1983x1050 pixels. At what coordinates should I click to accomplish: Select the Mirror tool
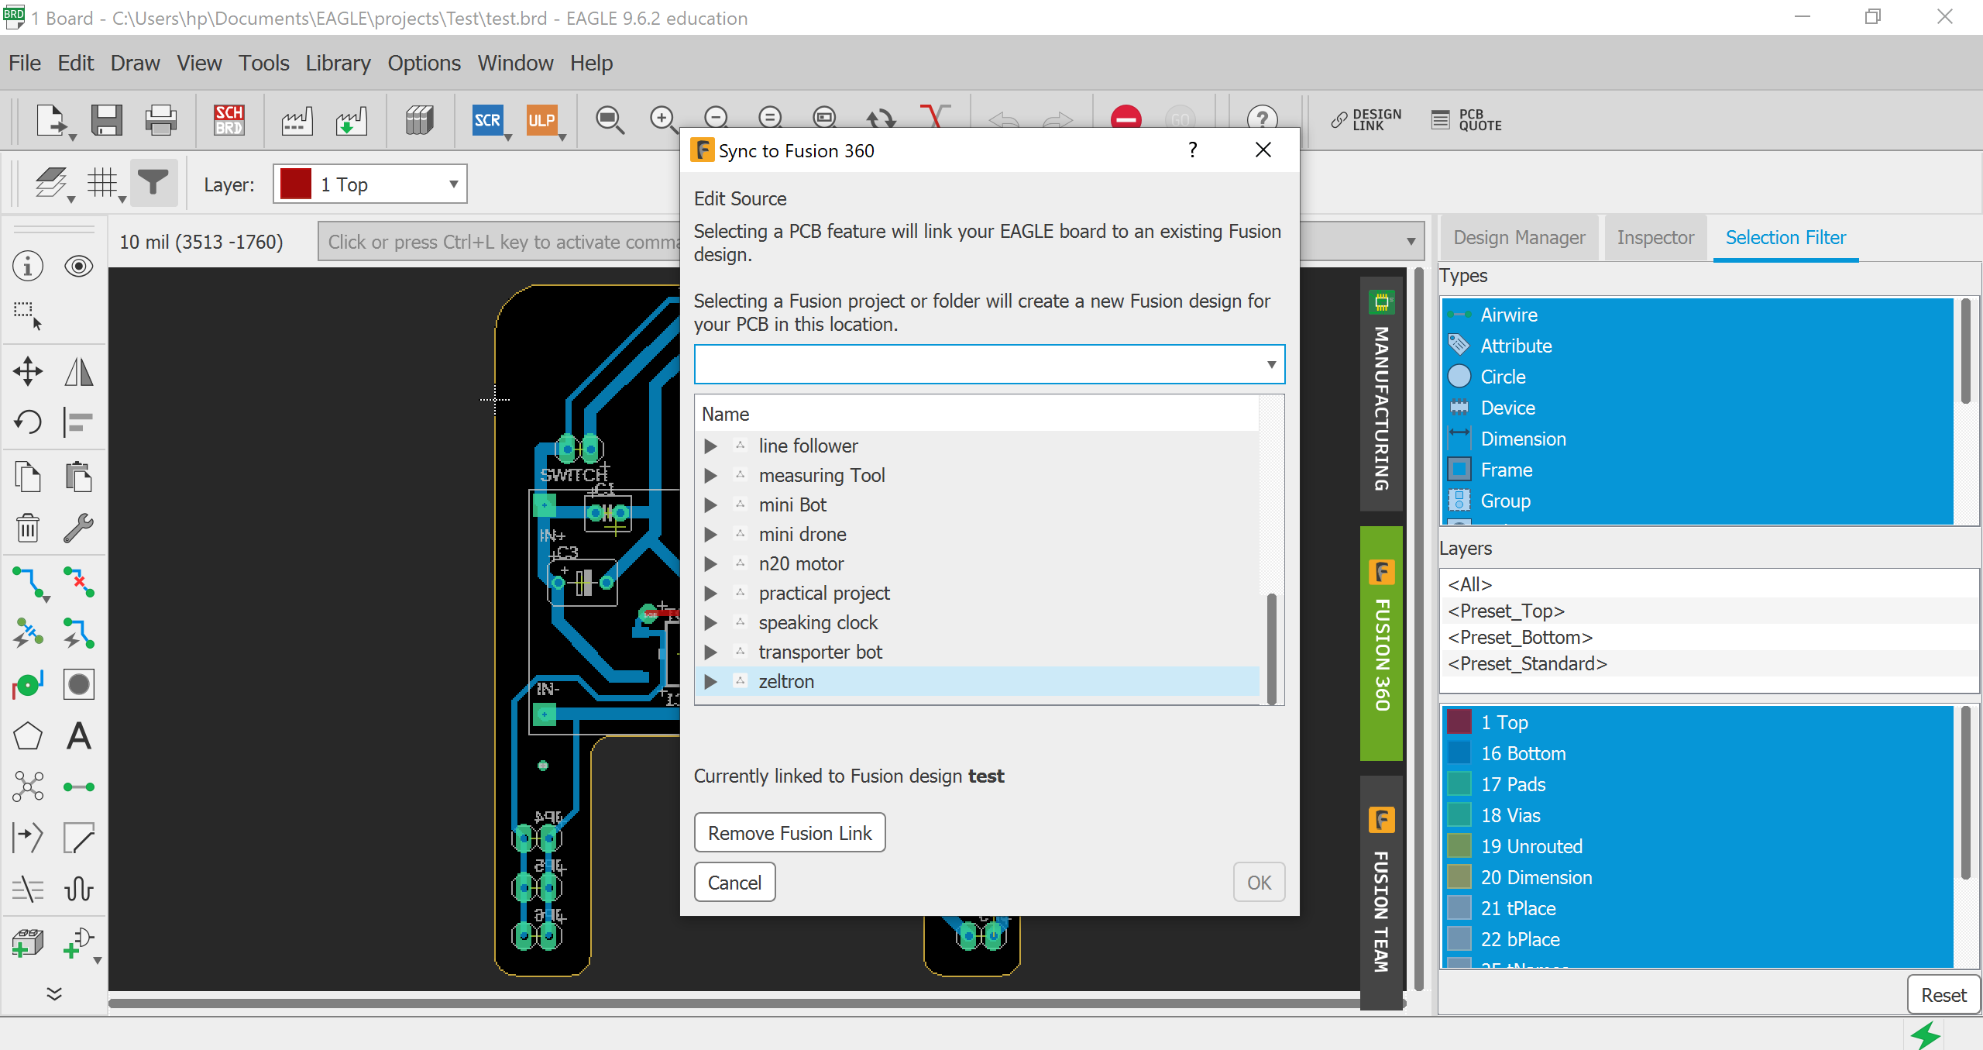(77, 371)
